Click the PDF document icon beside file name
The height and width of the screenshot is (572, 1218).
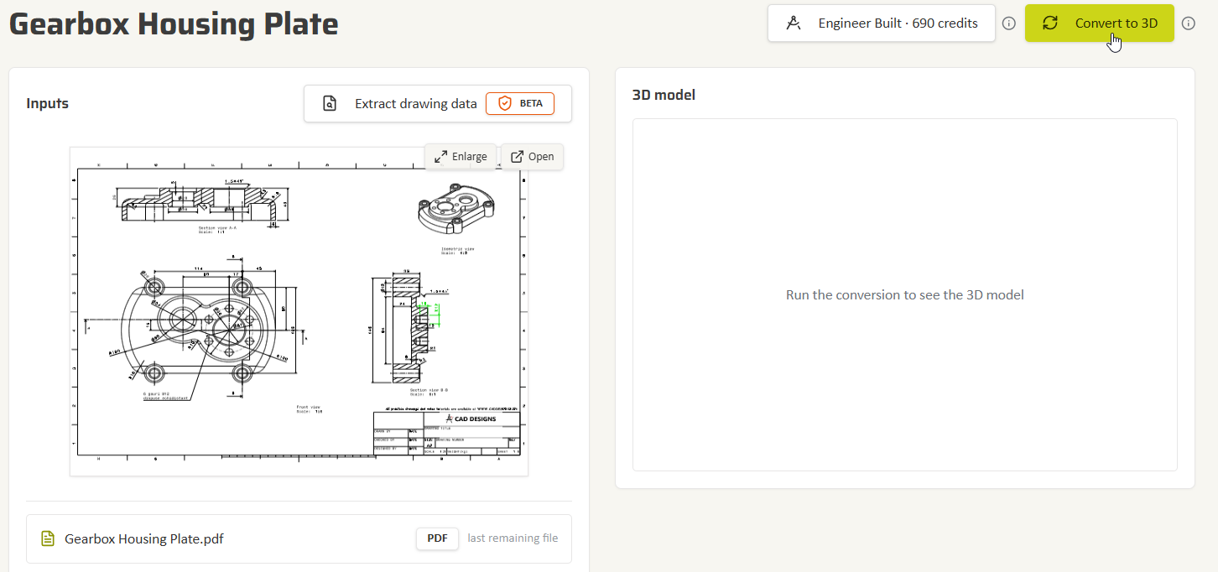click(x=49, y=538)
